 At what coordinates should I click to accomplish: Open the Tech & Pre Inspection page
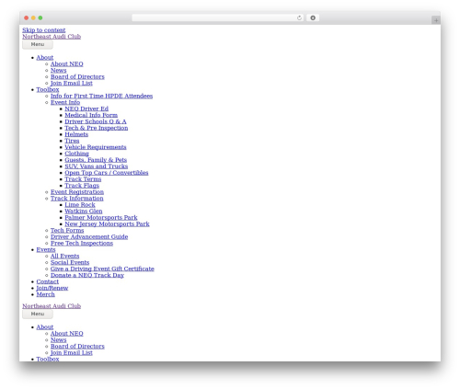[97, 128]
